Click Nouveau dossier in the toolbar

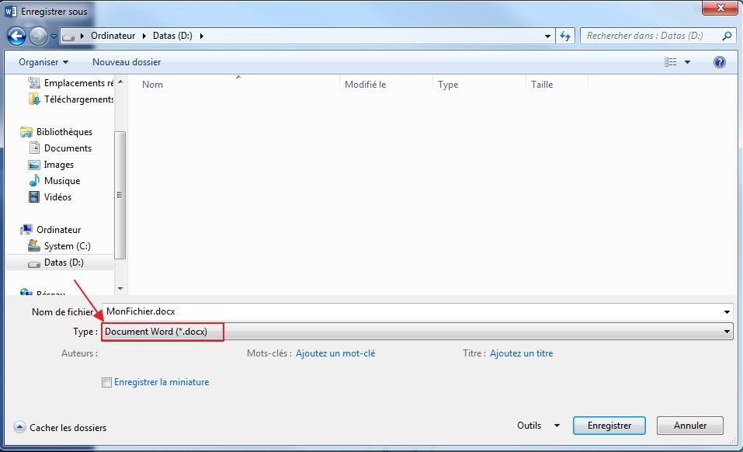pyautogui.click(x=127, y=62)
